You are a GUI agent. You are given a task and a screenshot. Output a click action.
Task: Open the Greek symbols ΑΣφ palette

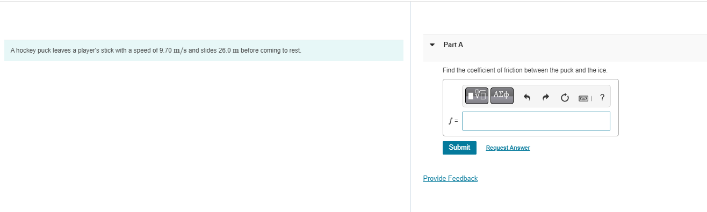[x=502, y=96]
